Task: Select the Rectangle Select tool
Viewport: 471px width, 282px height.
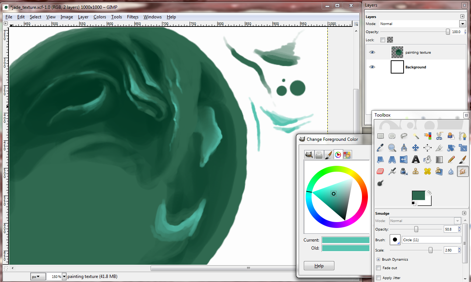Action: [x=380, y=136]
